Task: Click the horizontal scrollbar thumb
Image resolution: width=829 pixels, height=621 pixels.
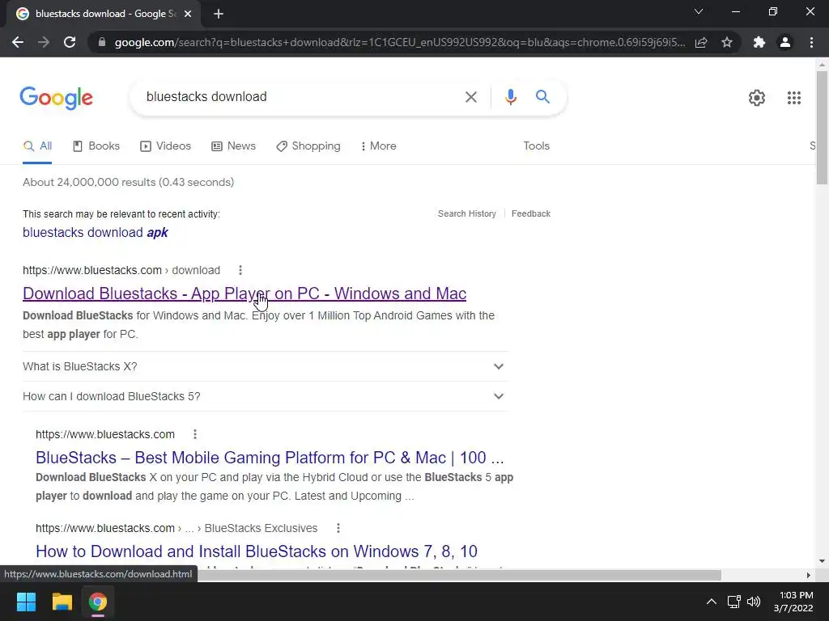Action: pos(459,575)
